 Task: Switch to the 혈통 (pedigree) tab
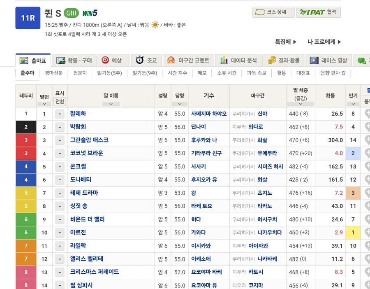point(281,73)
